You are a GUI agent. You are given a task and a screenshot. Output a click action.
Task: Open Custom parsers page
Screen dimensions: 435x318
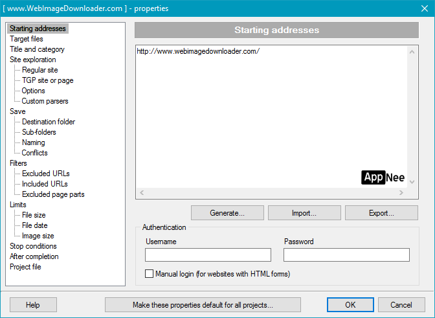pyautogui.click(x=45, y=101)
